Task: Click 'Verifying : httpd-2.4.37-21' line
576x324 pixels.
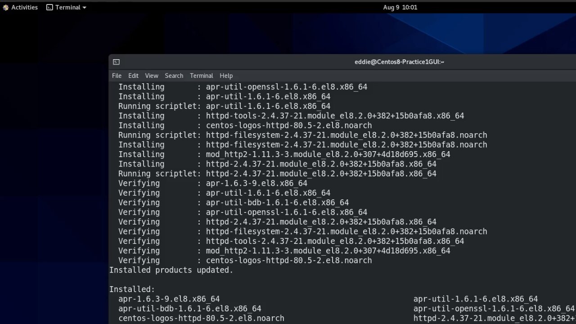Action: (x=277, y=222)
